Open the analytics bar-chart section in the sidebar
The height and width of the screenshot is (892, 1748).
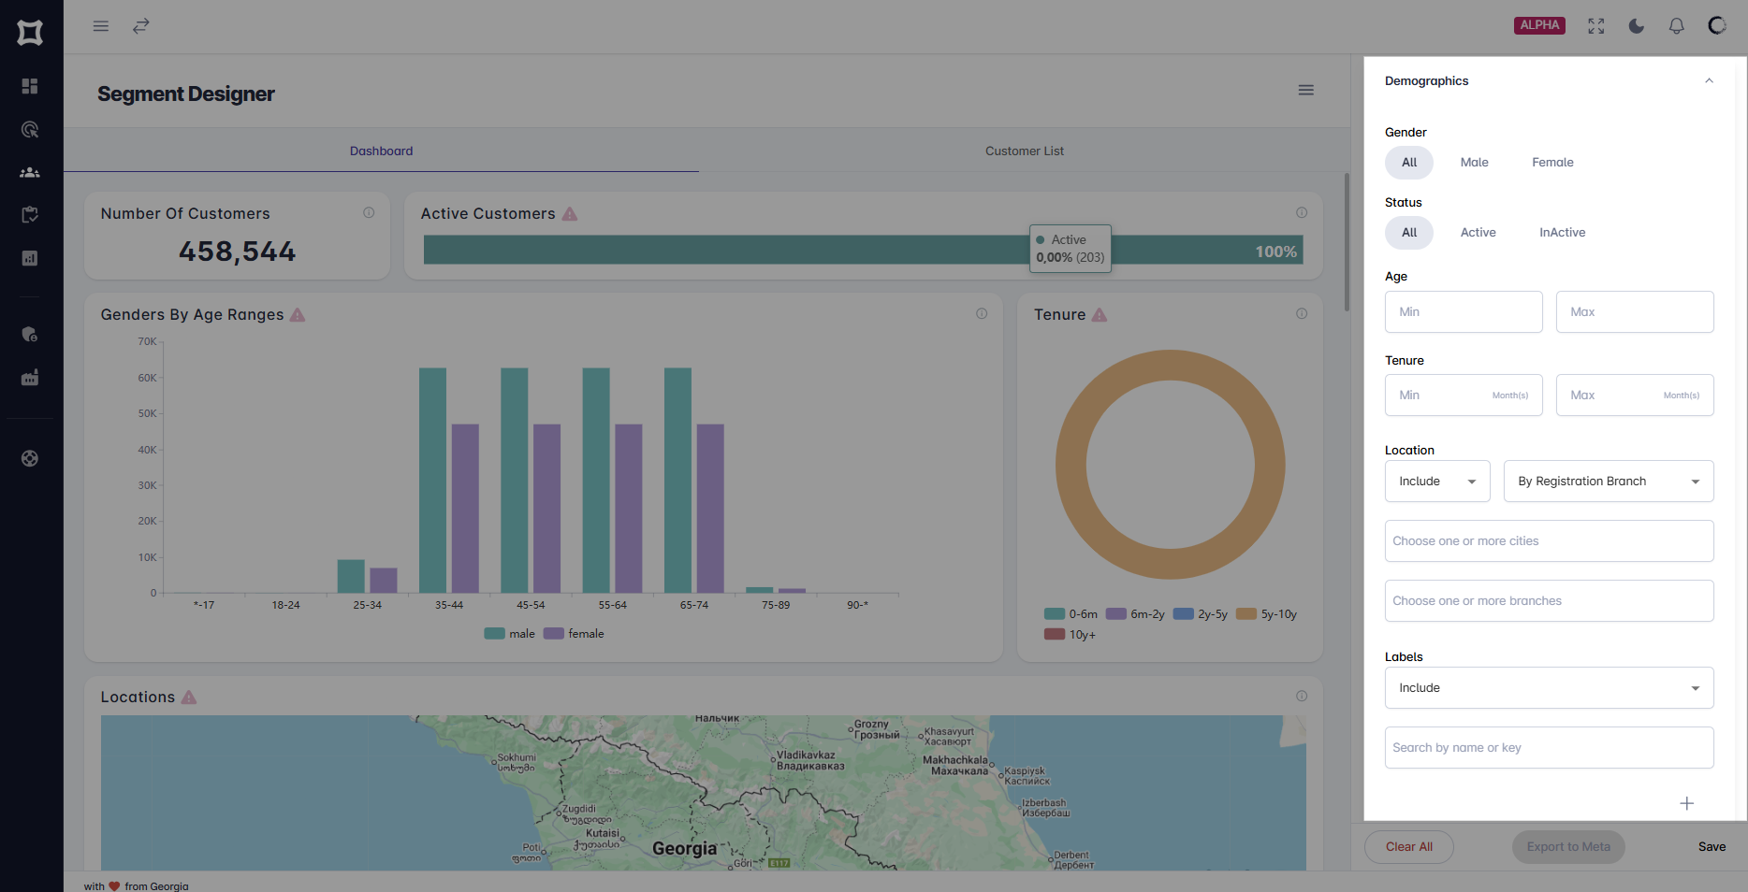pos(29,258)
